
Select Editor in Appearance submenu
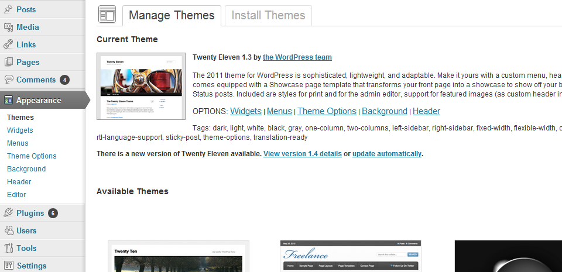coord(16,195)
